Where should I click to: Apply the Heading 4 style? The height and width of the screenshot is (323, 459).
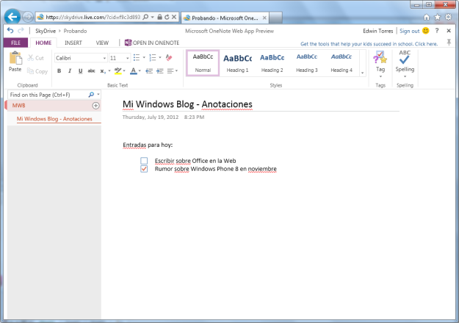pyautogui.click(x=341, y=63)
